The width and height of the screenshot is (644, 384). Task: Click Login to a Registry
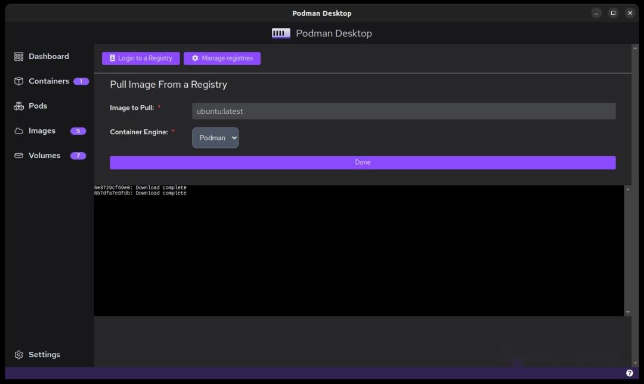pos(140,58)
